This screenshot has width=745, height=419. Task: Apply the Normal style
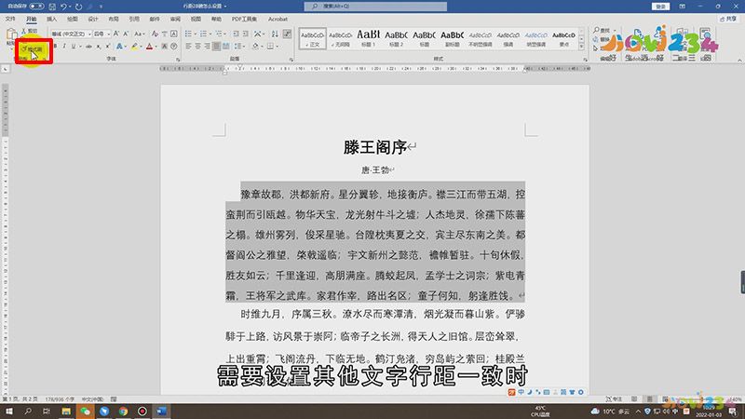tap(313, 38)
